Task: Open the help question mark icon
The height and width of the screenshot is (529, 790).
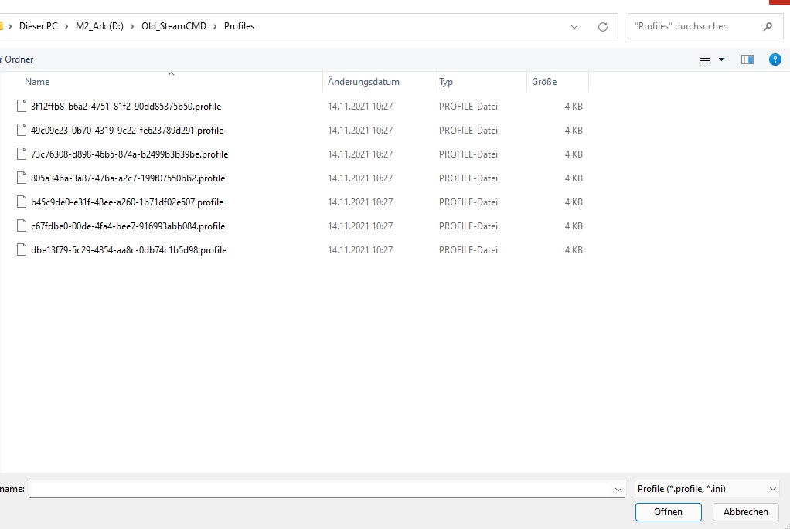Action: tap(775, 59)
